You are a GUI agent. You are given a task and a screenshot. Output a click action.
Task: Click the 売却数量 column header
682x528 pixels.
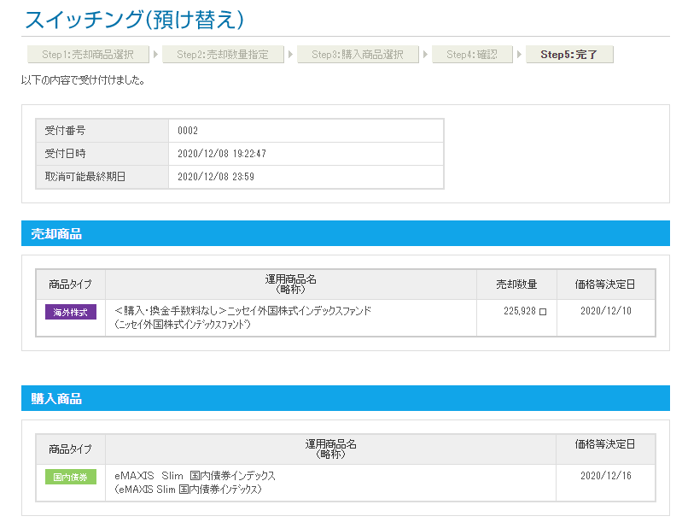(x=516, y=285)
